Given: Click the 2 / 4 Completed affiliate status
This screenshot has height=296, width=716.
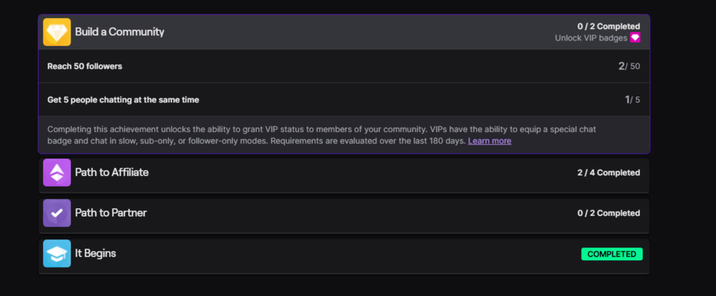Looking at the screenshot, I should 608,173.
